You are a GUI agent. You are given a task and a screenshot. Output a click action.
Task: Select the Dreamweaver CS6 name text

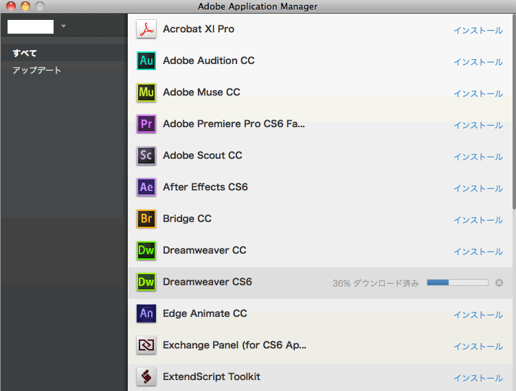[x=207, y=282]
